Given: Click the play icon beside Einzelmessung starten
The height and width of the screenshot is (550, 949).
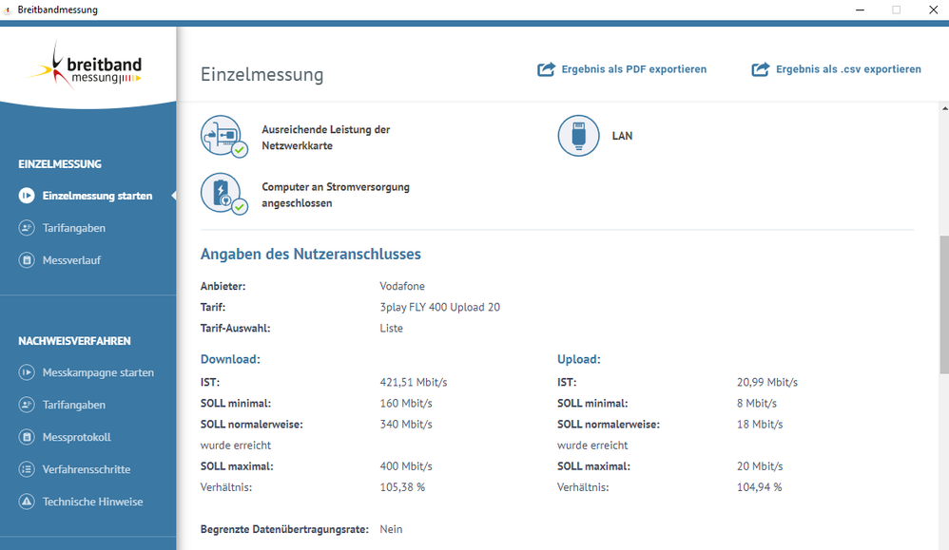Looking at the screenshot, I should [x=27, y=196].
